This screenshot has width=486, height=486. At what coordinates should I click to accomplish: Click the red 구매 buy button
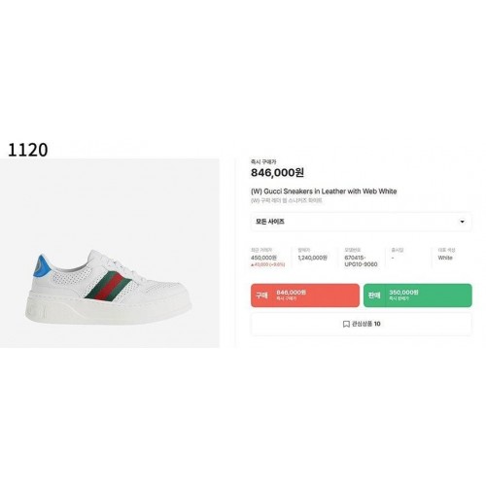click(x=305, y=295)
